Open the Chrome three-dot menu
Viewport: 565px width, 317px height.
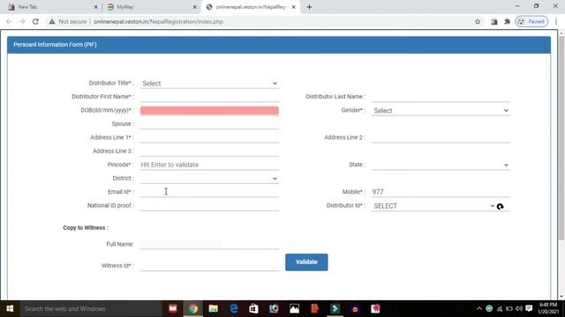[x=556, y=21]
